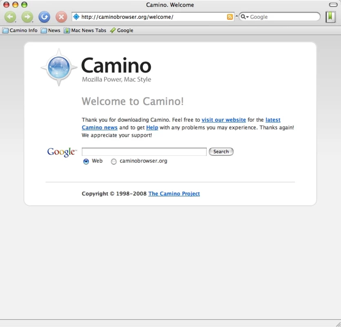This screenshot has height=327, width=341.
Task: Go forward with the green Forward arrow
Action: (x=27, y=17)
